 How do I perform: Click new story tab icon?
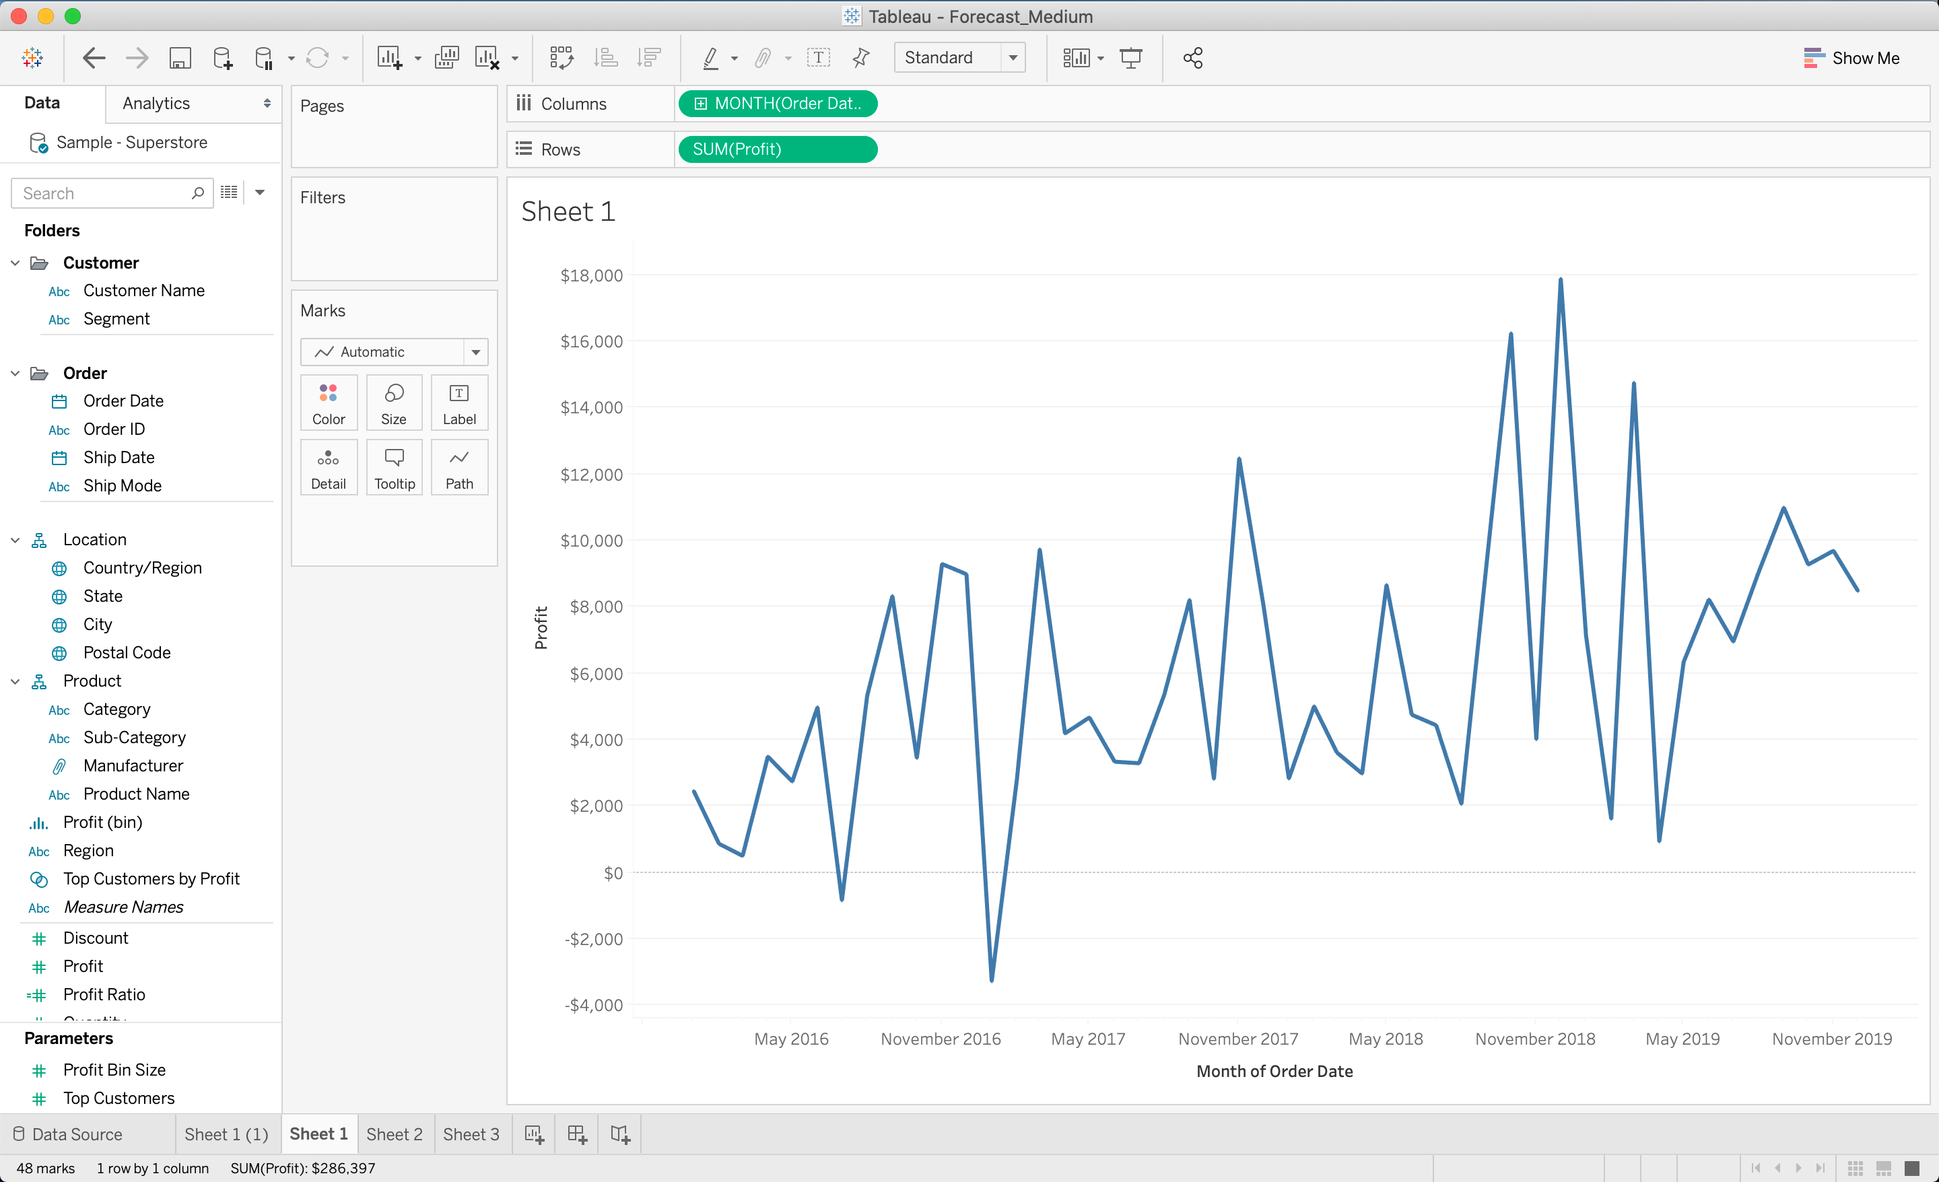tap(619, 1134)
